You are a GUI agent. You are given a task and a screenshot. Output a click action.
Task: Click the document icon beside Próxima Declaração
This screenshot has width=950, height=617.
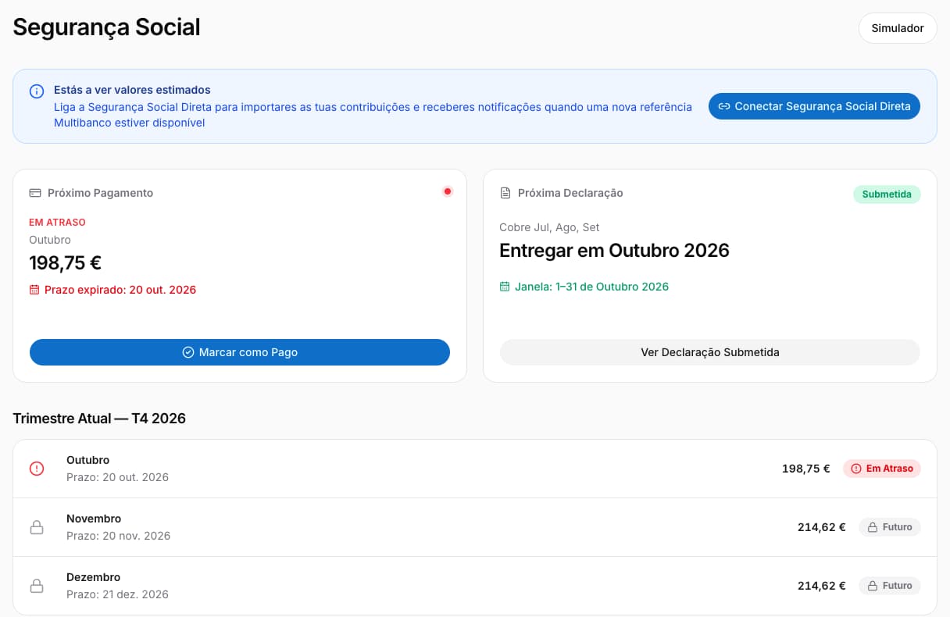[505, 193]
